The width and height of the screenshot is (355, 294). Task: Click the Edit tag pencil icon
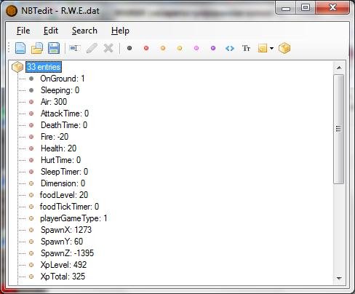click(x=92, y=48)
